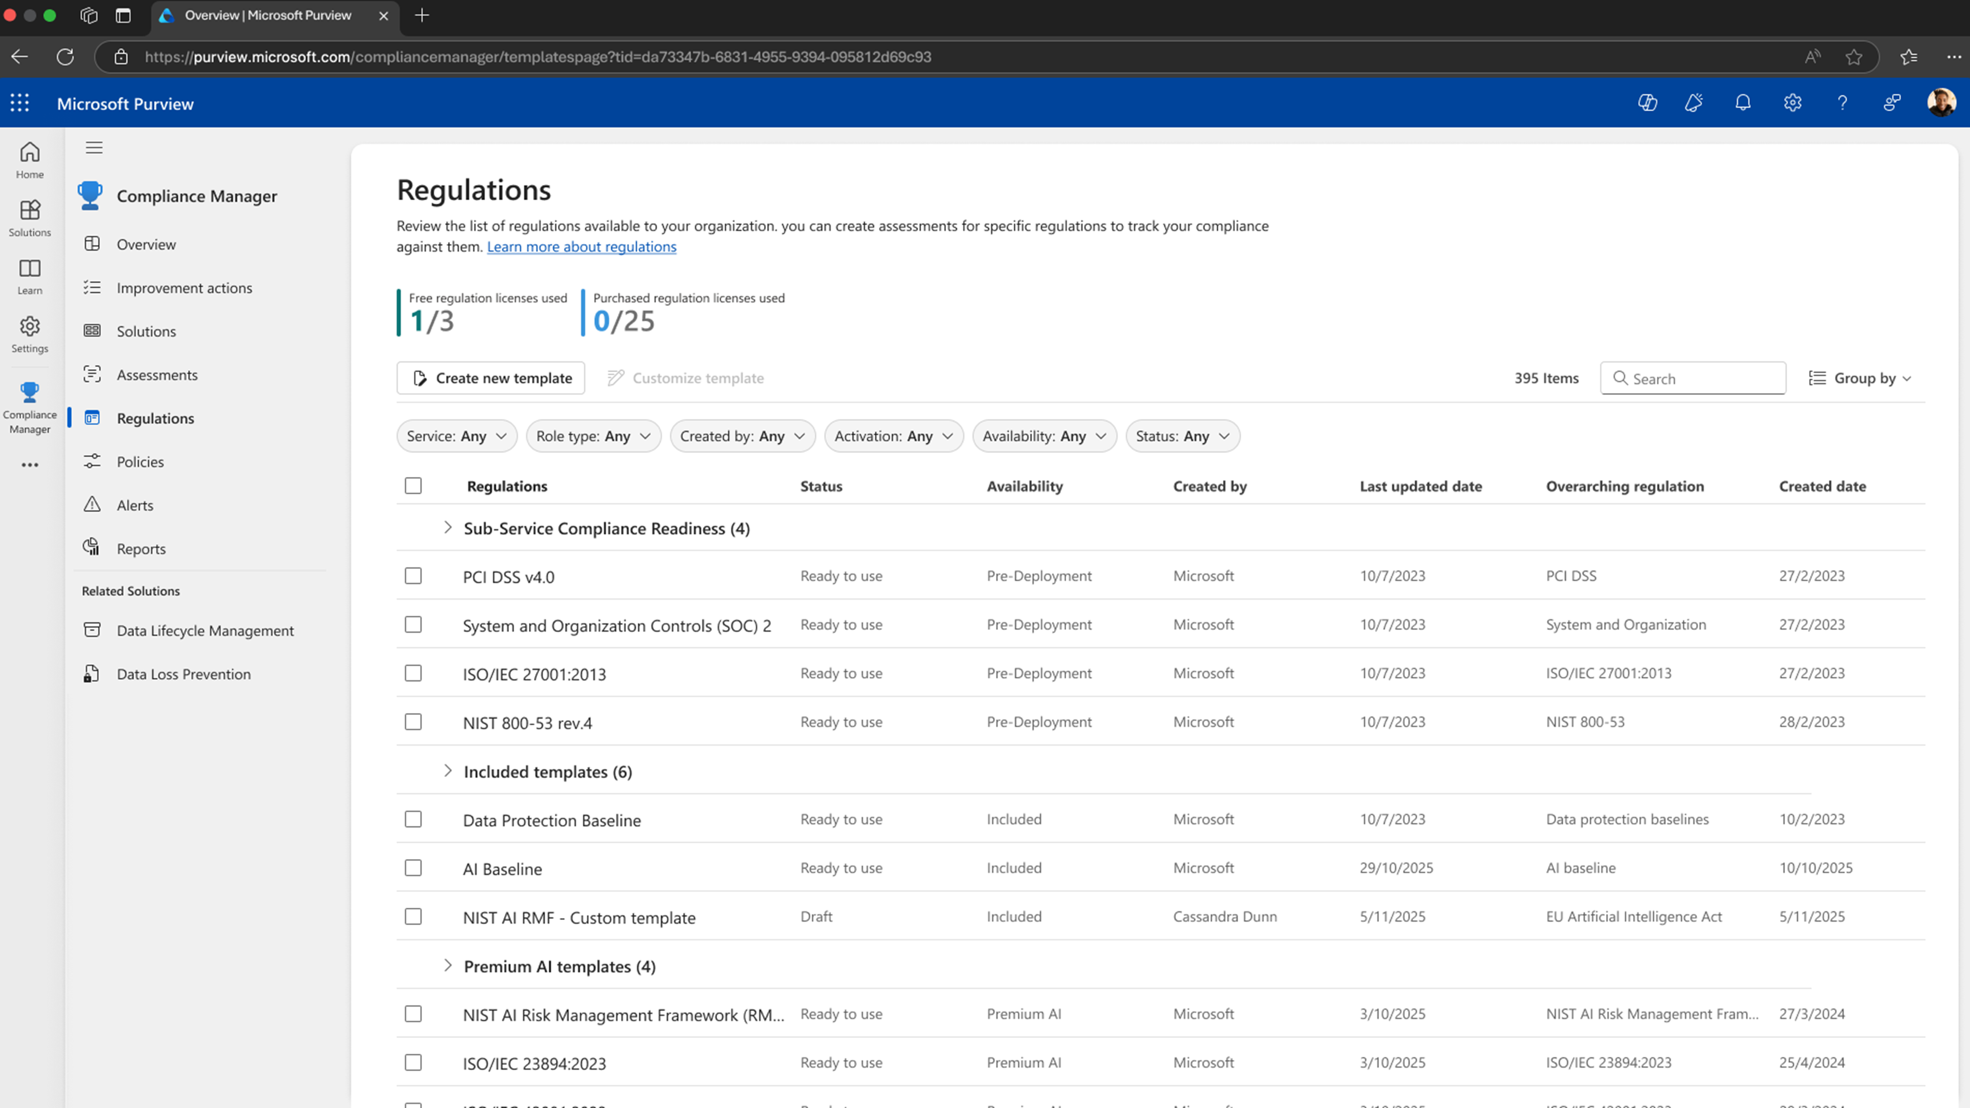Check the Data Protection Baseline row
The image size is (1970, 1108).
click(x=413, y=819)
